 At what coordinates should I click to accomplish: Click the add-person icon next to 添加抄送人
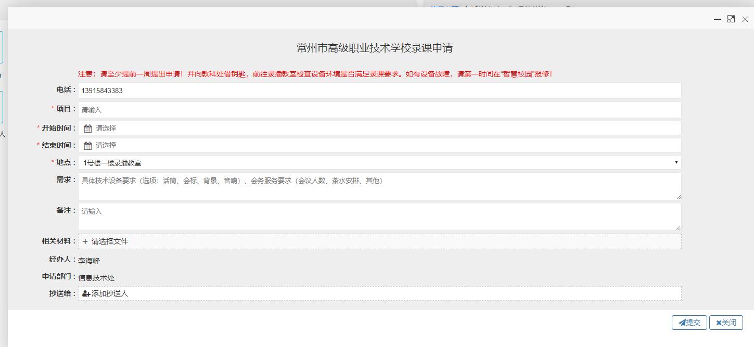[85, 293]
